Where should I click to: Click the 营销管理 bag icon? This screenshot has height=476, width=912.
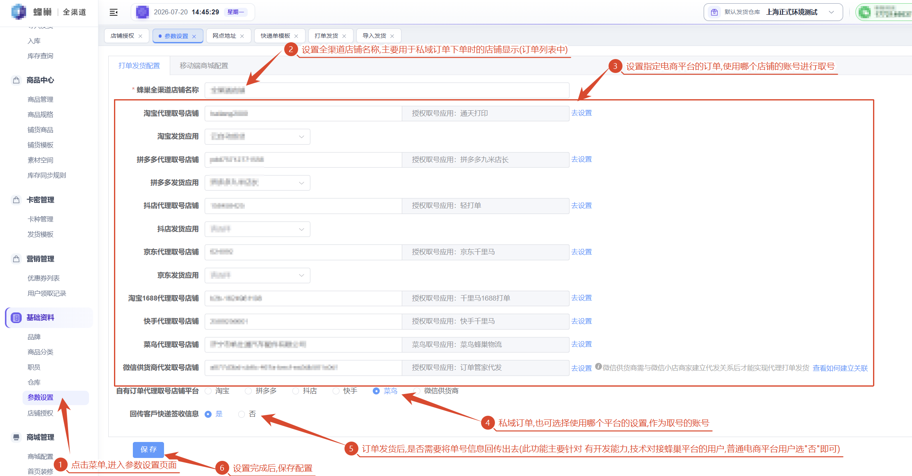pyautogui.click(x=16, y=259)
